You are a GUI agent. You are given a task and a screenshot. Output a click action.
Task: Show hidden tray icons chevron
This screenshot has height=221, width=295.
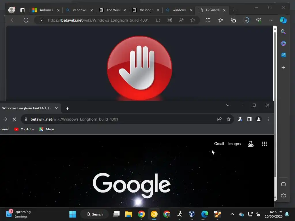coord(232,214)
